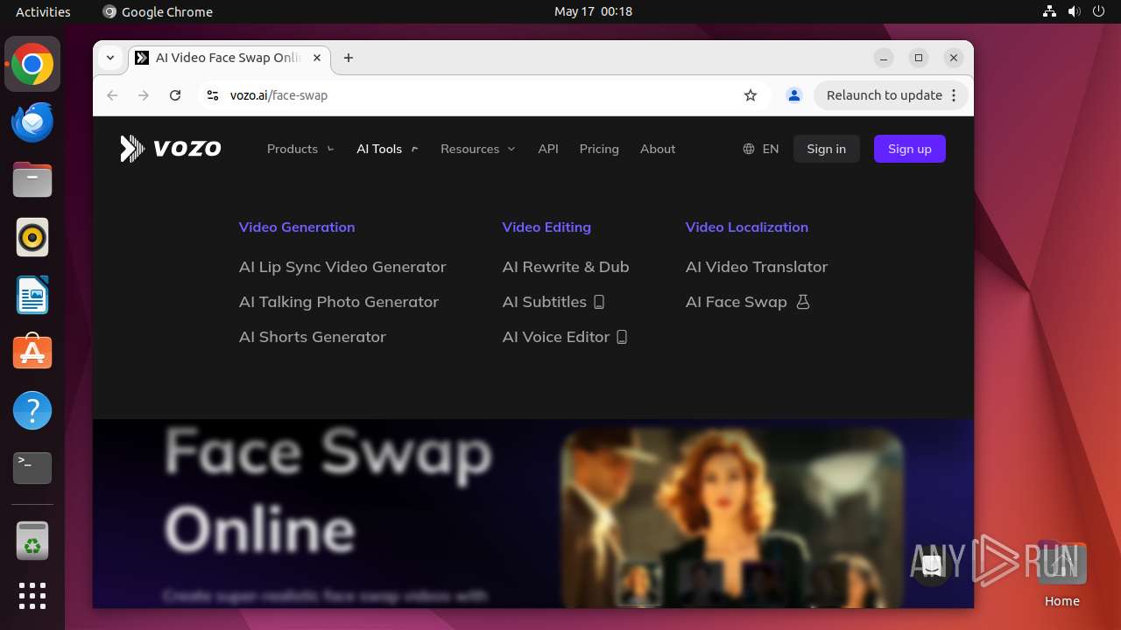Open Ubuntu Software from the dock
This screenshot has height=630, width=1121.
[x=32, y=353]
